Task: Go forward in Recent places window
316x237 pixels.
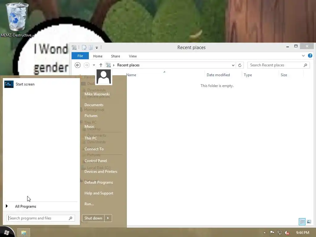Action: (x=86, y=65)
